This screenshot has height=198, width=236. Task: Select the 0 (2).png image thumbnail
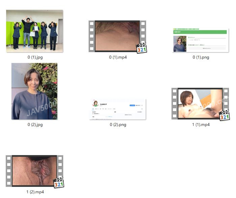tap(118, 109)
